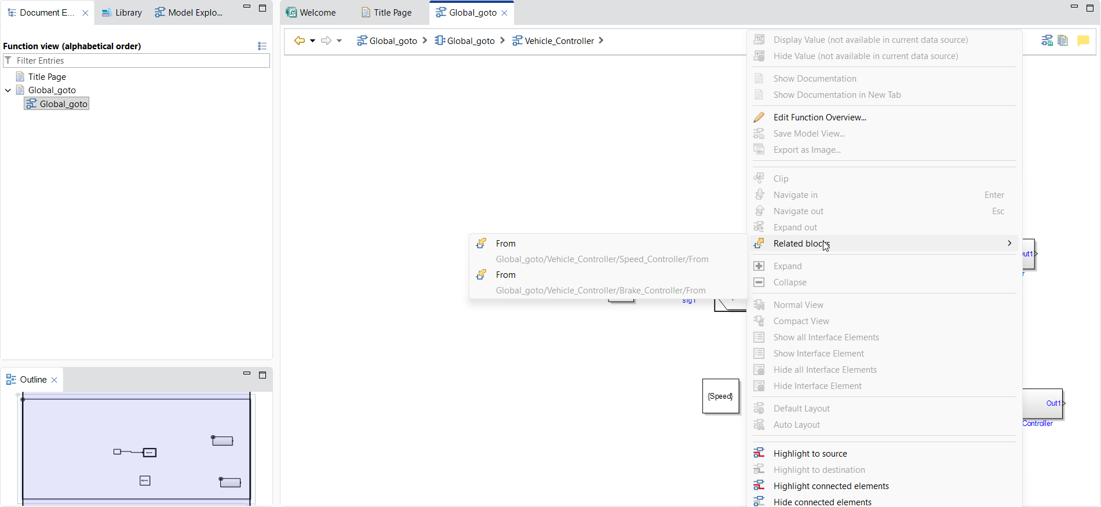
Task: Click the Outline viewport thumbnail
Action: [136, 449]
